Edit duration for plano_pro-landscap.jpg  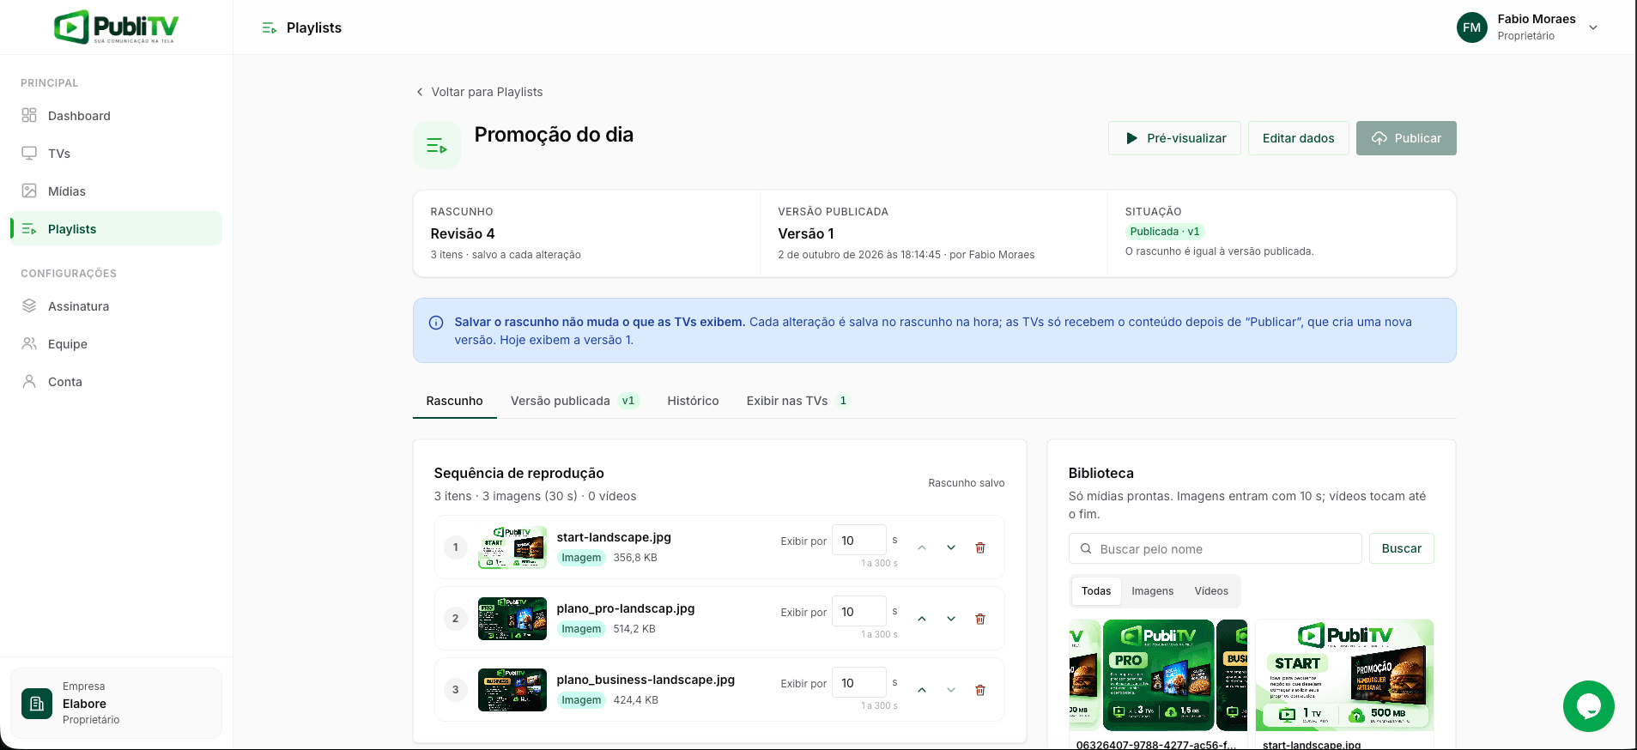point(858,612)
